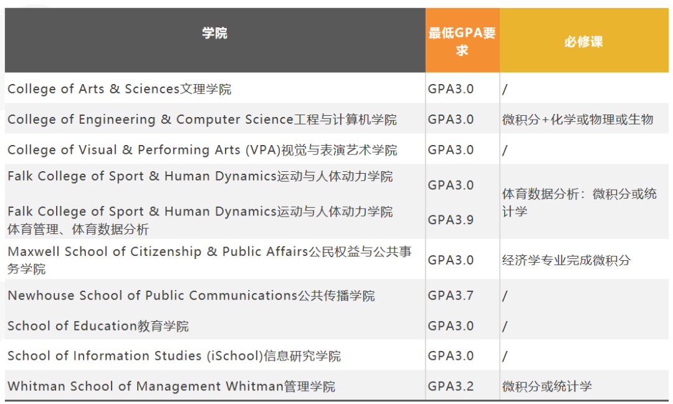
Task: Click the slash in the School of Education row
Action: 505,326
